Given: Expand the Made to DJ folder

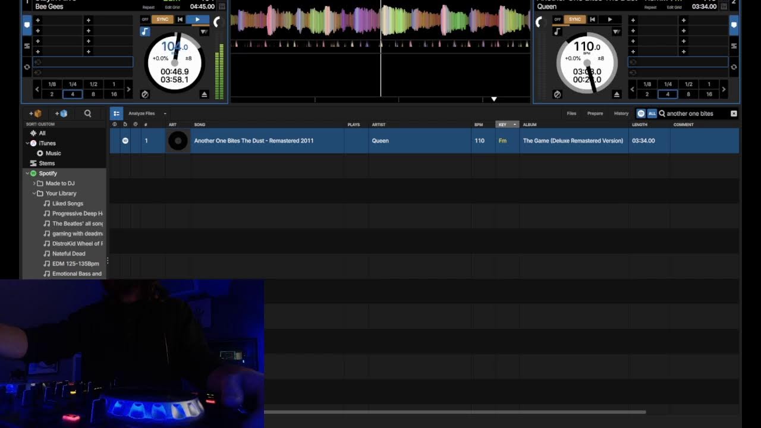Looking at the screenshot, I should (x=34, y=184).
